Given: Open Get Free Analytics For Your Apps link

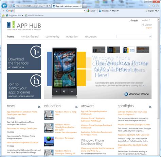Looking at the screenshot, I should pyautogui.click(x=132, y=113).
